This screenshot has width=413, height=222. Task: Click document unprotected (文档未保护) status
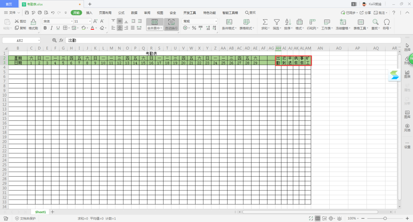pyautogui.click(x=25, y=219)
